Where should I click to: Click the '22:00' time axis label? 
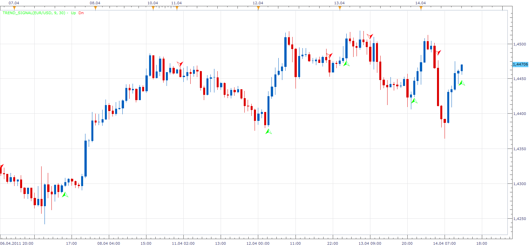click(333, 243)
